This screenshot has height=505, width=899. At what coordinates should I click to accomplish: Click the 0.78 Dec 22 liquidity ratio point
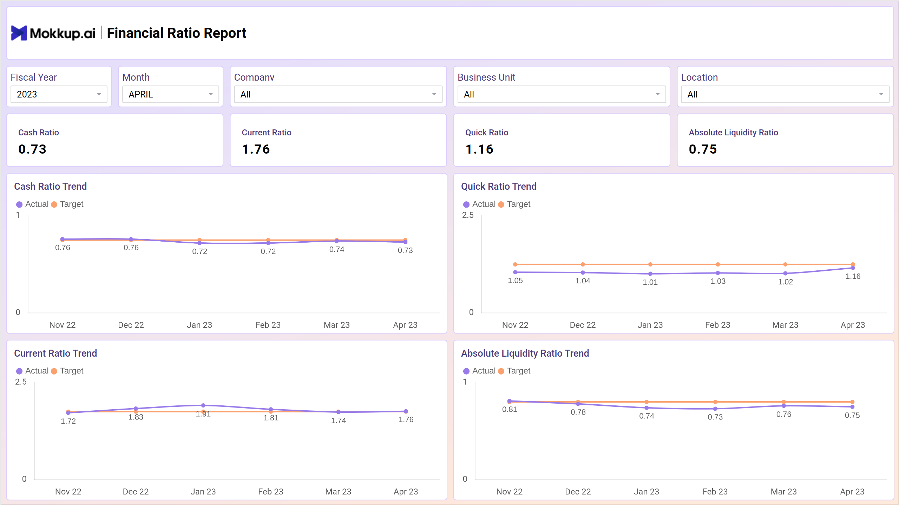(578, 404)
